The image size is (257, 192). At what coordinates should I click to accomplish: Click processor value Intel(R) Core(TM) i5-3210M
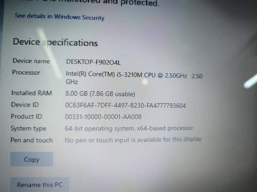134,78
